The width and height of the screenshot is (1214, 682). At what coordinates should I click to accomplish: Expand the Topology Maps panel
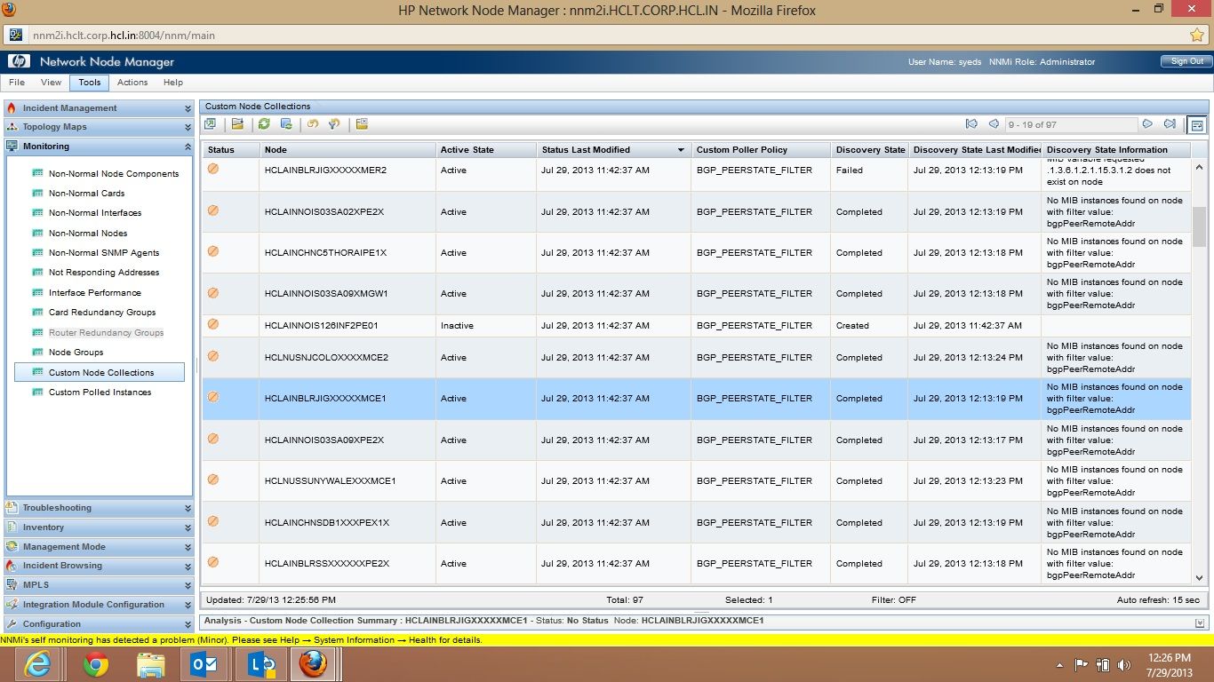click(x=188, y=127)
